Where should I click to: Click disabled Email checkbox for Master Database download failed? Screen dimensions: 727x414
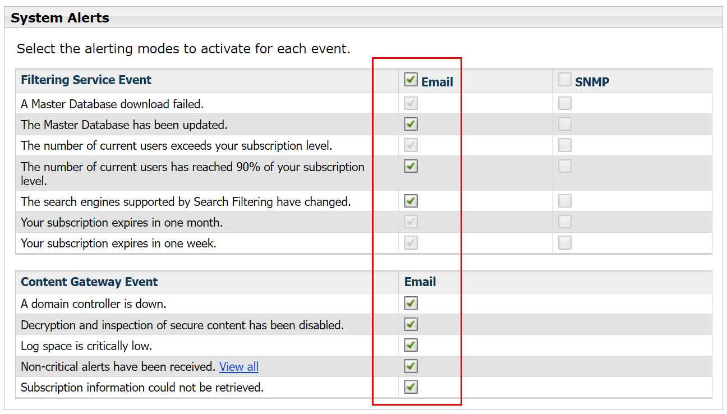[x=411, y=103]
